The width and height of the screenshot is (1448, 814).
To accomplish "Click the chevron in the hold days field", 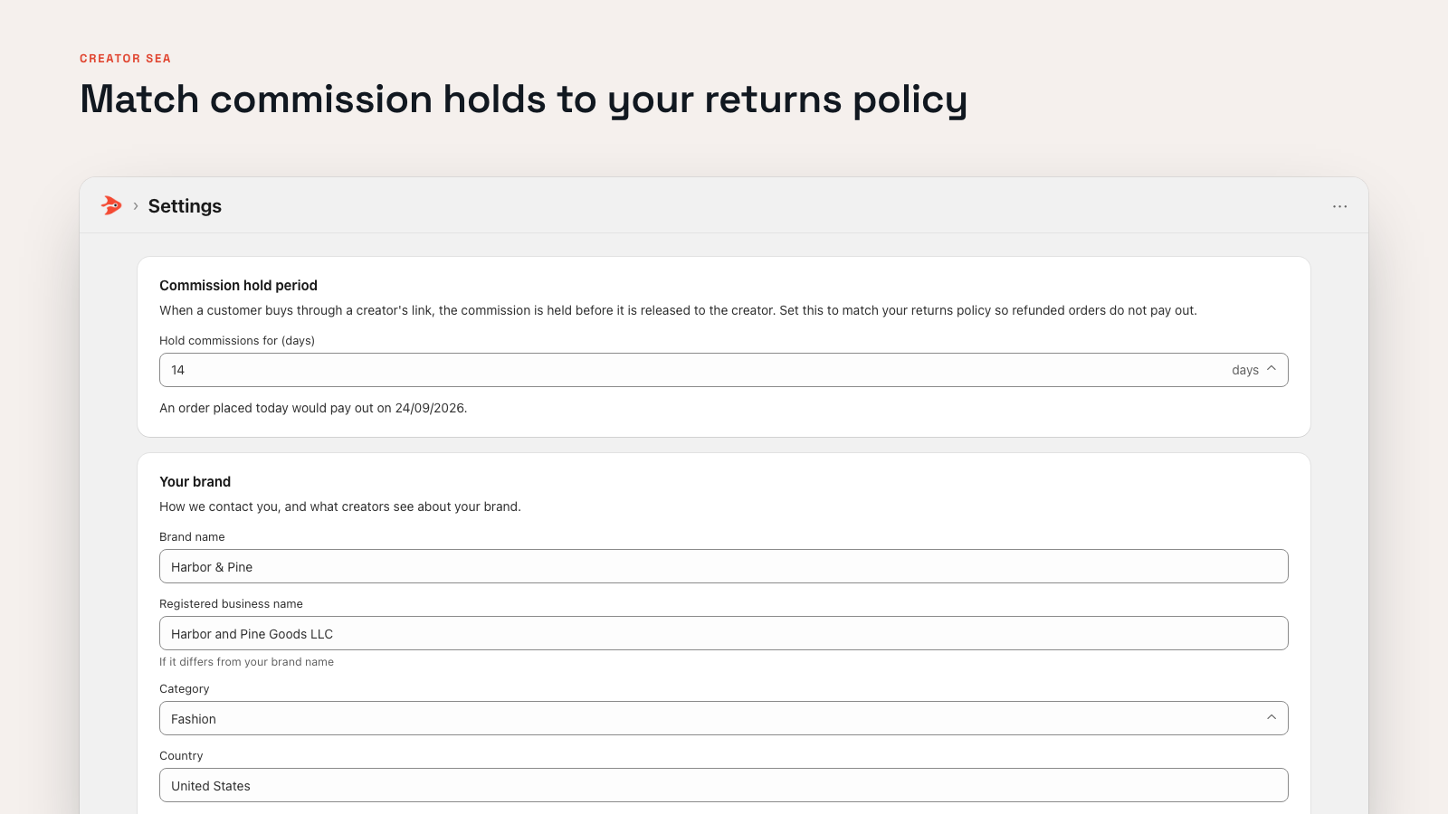I will pyautogui.click(x=1272, y=369).
